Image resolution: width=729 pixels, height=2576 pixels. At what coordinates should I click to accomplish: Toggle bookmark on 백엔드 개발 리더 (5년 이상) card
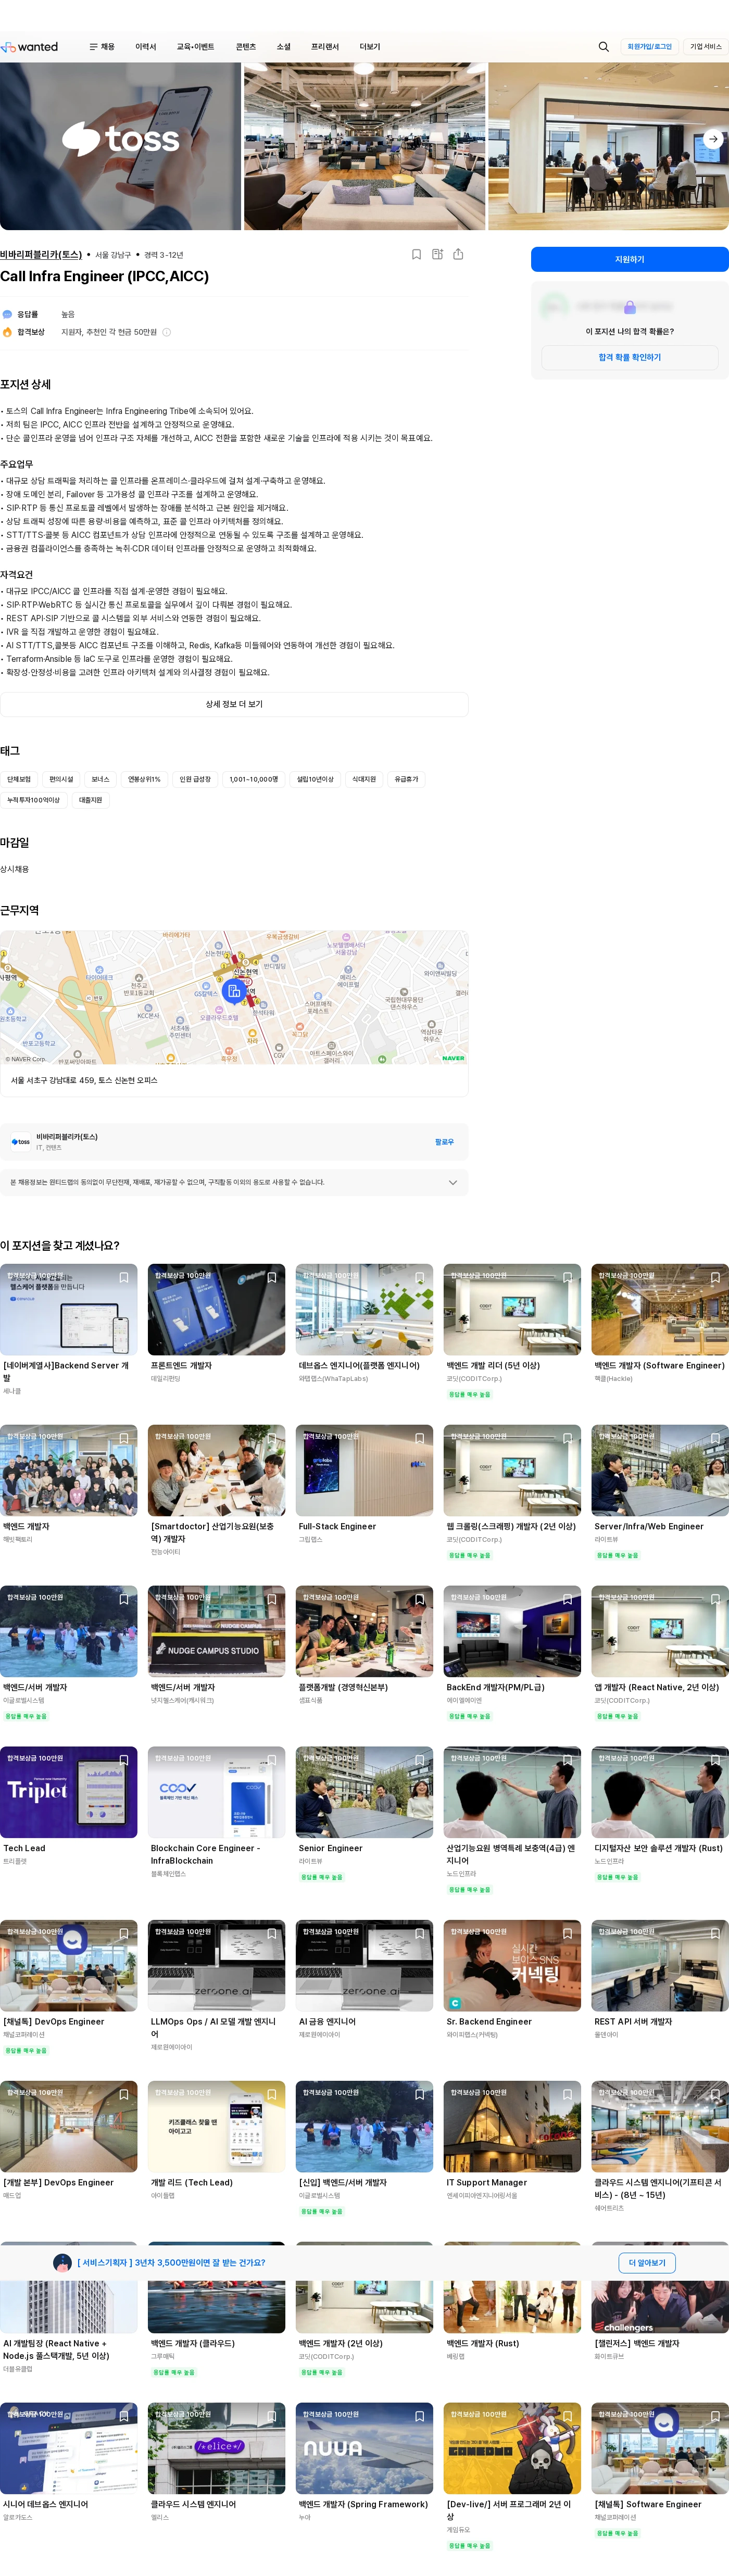568,1278
